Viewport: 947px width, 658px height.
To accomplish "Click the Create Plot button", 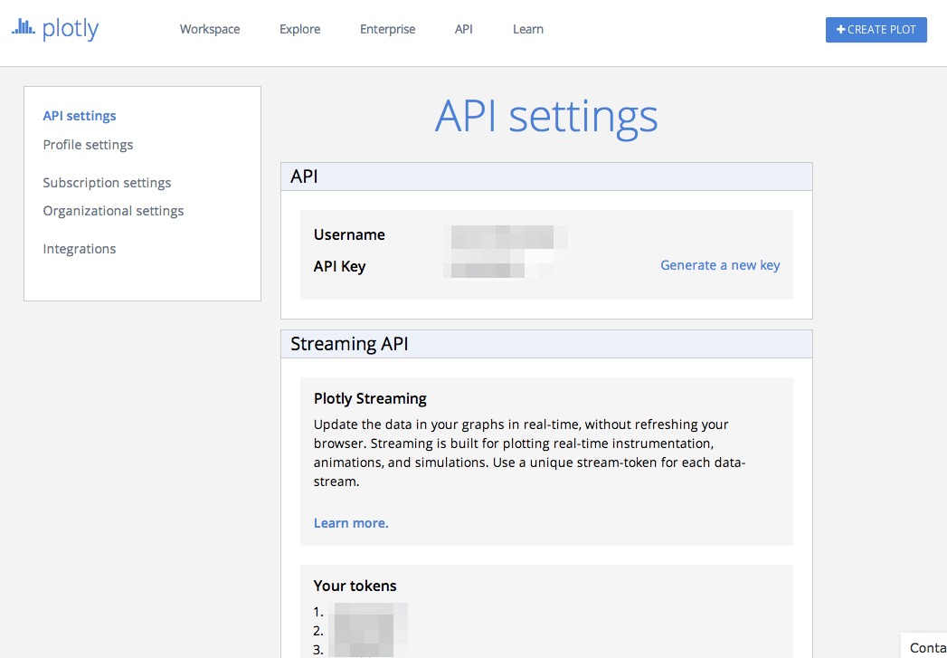I will pyautogui.click(x=876, y=30).
